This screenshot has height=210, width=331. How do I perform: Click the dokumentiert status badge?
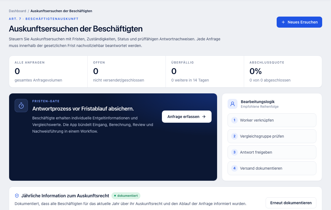coord(126,196)
